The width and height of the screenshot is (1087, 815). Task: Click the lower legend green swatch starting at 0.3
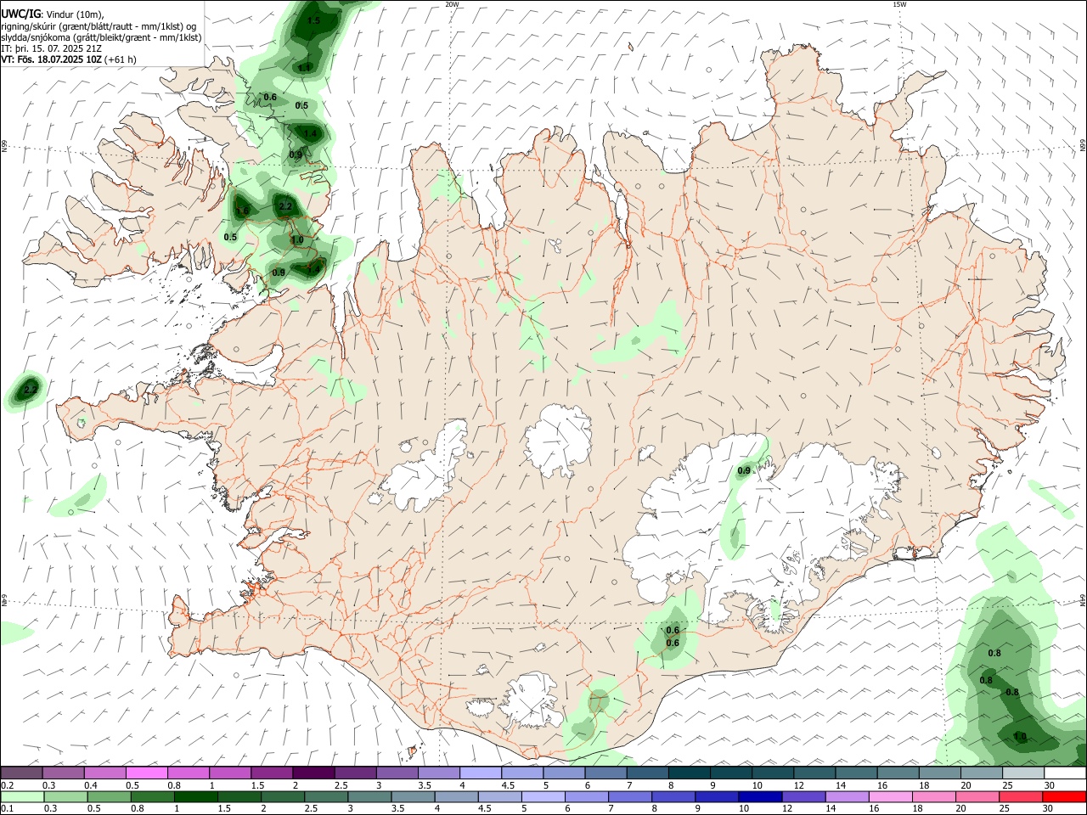point(65,796)
